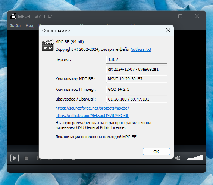Viewport: 213px width, 185px height.
Task: Maximize the MPC-BE player window
Action: (180, 16)
